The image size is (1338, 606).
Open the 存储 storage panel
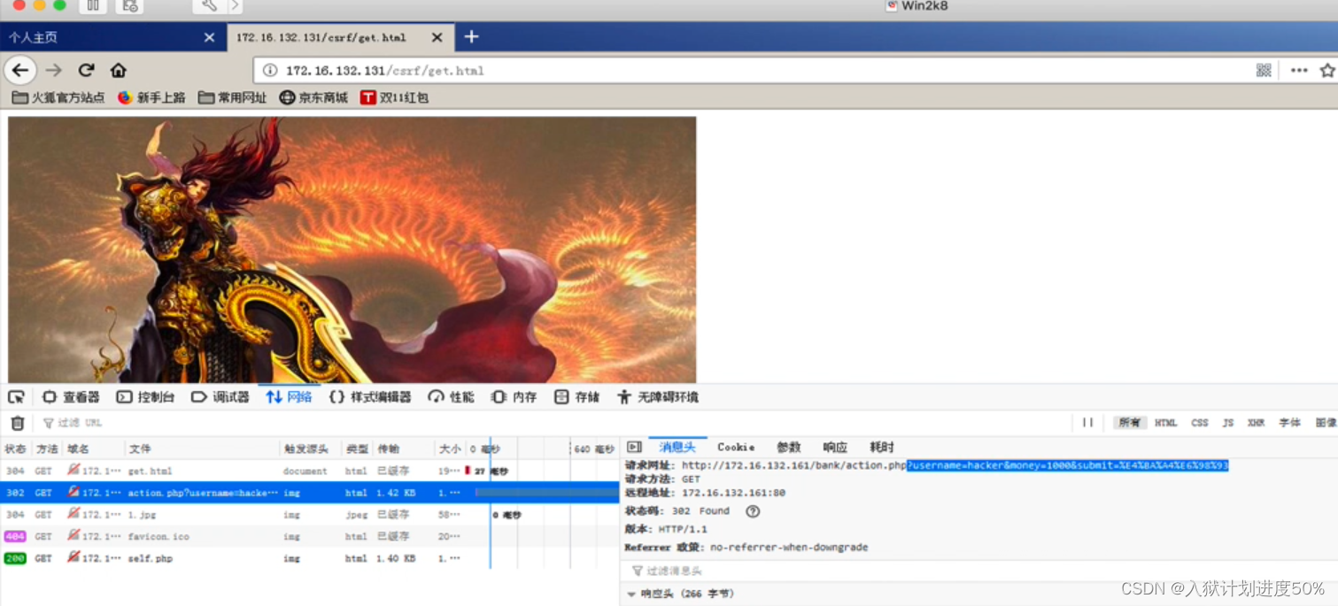pyautogui.click(x=577, y=397)
